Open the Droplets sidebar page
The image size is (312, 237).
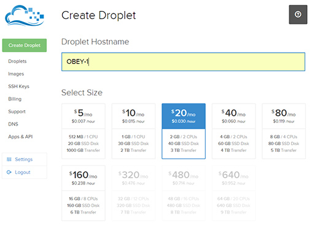pos(17,61)
